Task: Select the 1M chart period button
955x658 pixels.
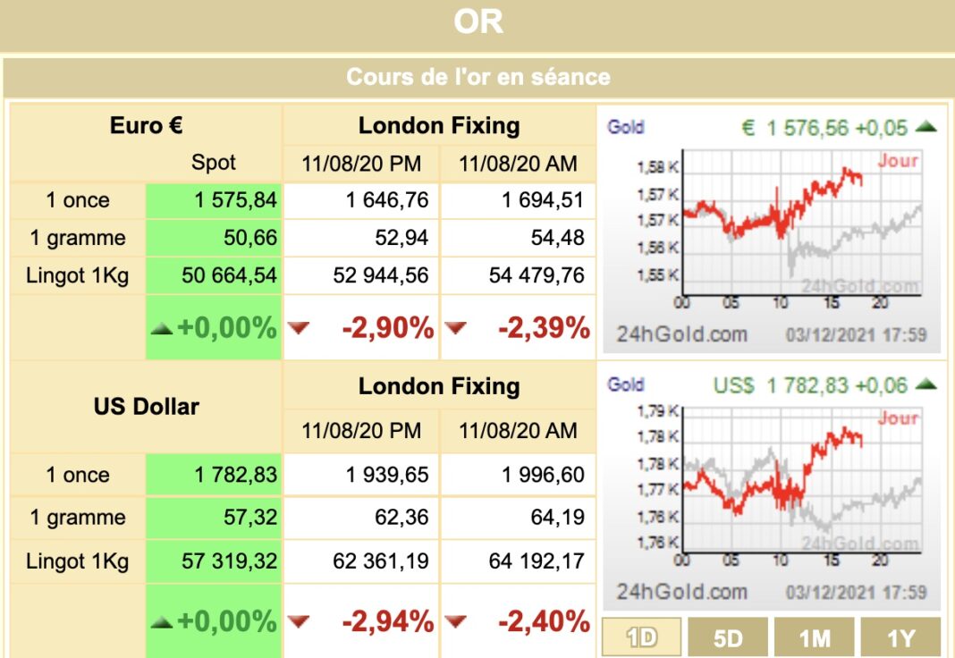Action: (x=815, y=637)
